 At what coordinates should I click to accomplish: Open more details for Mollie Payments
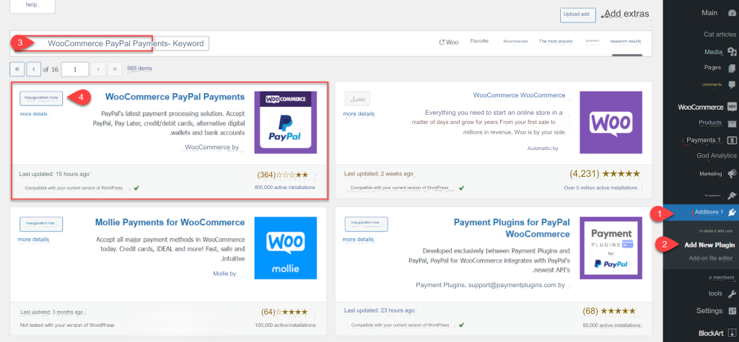point(33,240)
